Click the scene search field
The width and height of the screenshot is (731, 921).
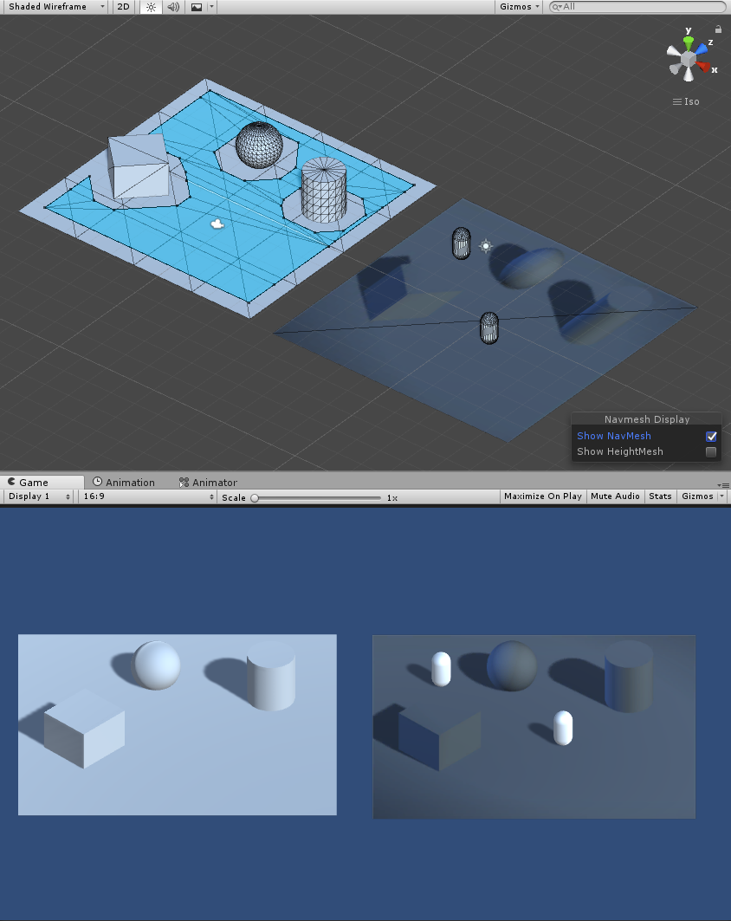click(x=637, y=6)
